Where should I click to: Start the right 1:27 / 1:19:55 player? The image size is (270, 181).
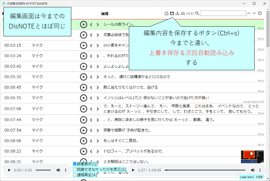coord(133,170)
